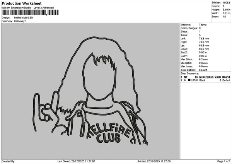Screen dimensions: 232x164
Task: Click the 'Default' brand cell
Action: pyautogui.click(x=226, y=80)
